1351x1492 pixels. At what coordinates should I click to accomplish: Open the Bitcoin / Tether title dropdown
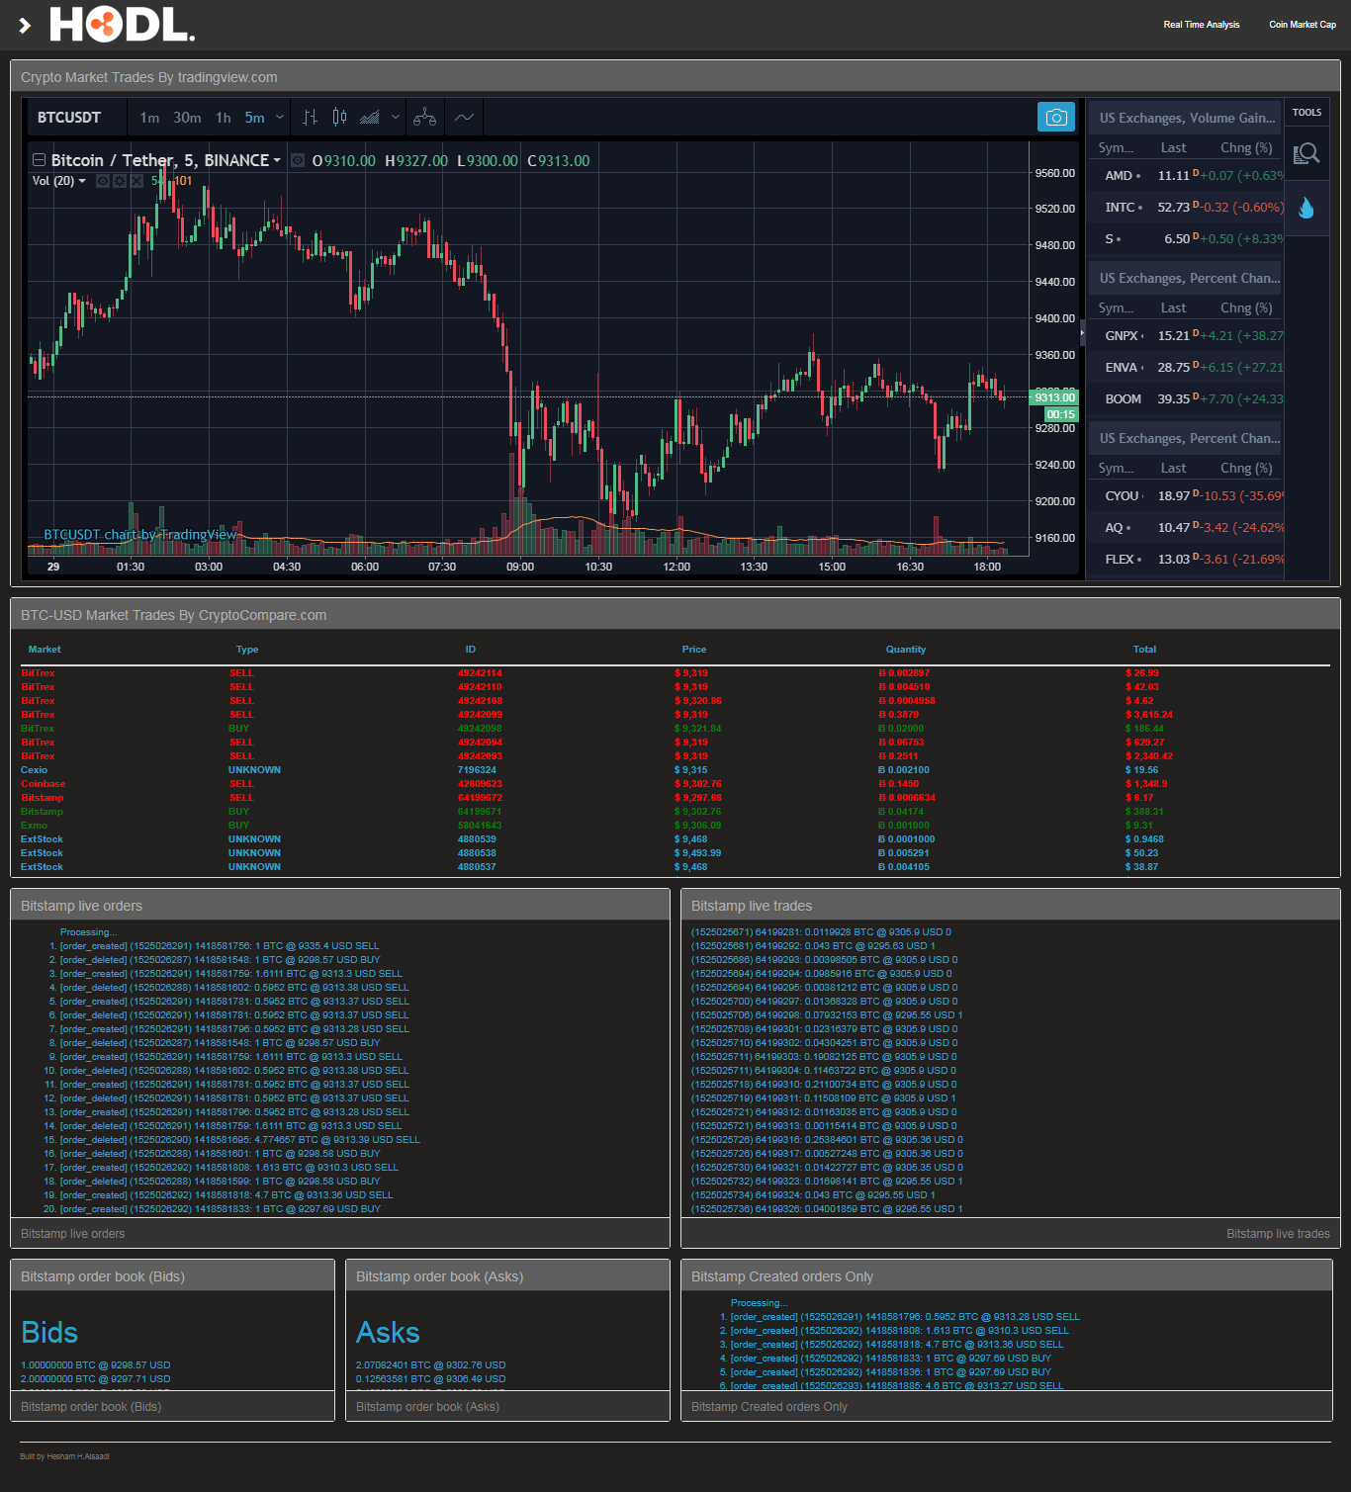pyautogui.click(x=277, y=160)
